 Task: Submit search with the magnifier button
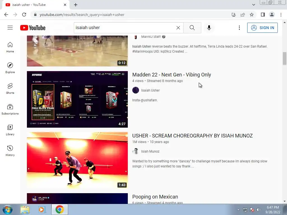tap(192, 28)
